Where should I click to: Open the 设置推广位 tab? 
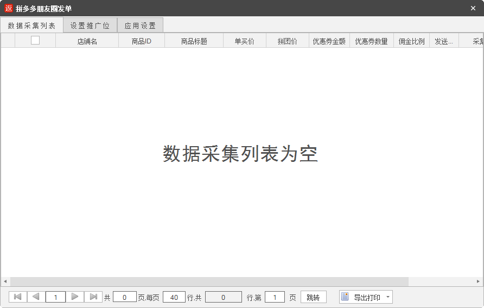pyautogui.click(x=90, y=26)
